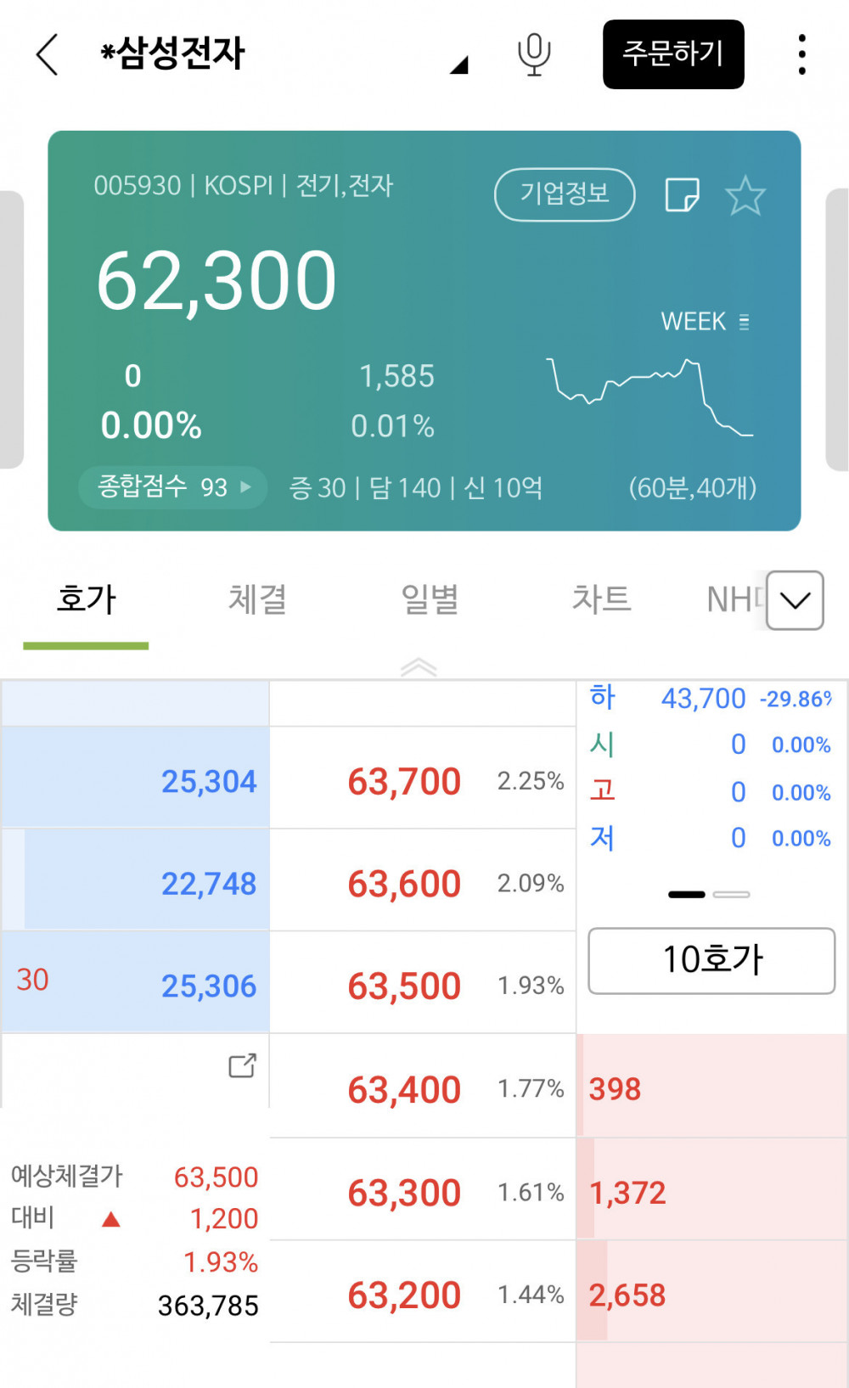Tap ask quantity 25,306

(209, 986)
